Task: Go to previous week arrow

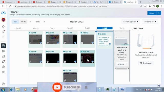Action: click(30, 22)
